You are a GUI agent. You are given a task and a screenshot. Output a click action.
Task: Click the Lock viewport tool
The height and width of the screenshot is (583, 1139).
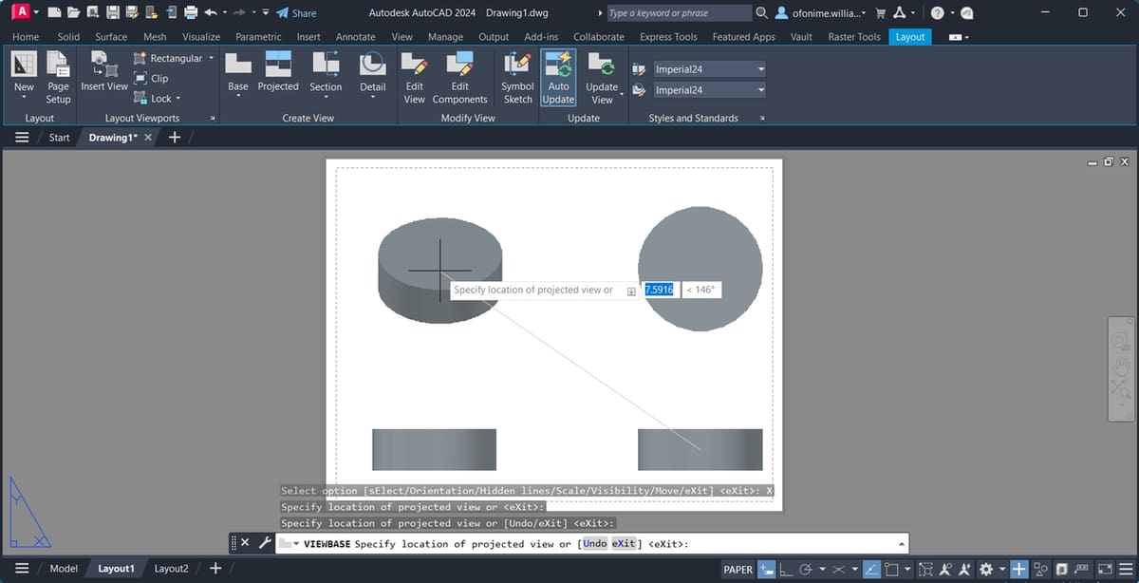click(x=153, y=98)
